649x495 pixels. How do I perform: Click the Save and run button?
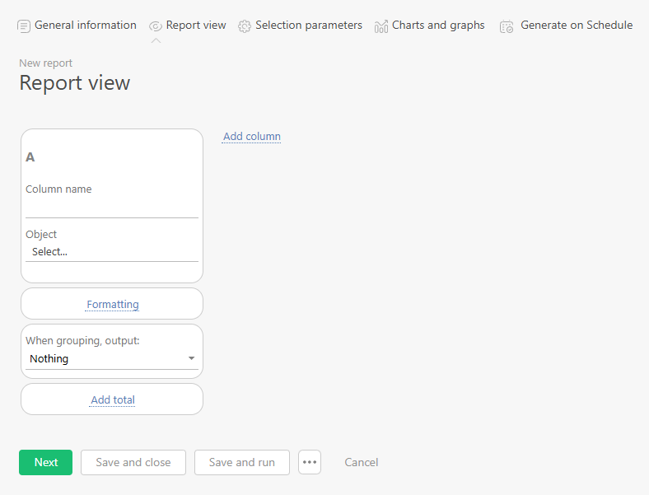tap(242, 462)
